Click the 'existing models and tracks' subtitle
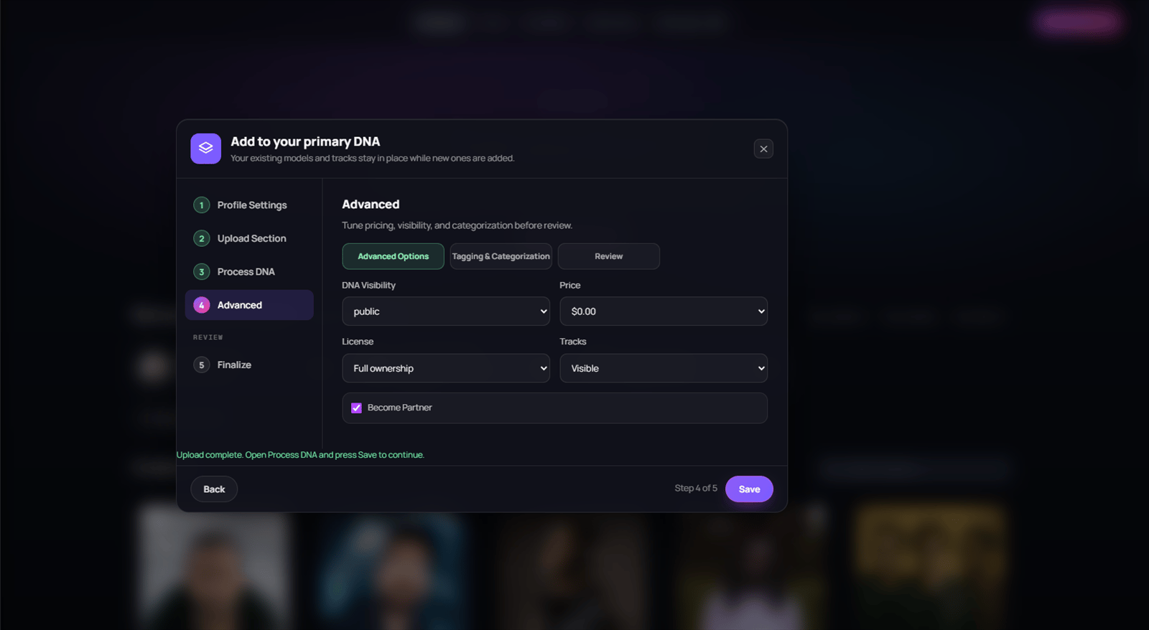Screen dimensions: 1149x630 pos(373,158)
